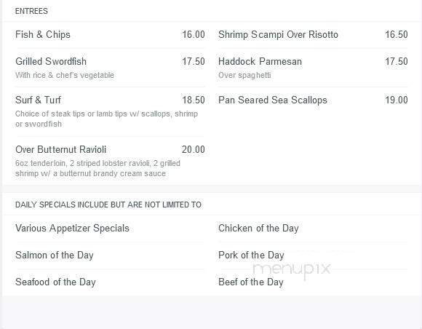Click the 19.00 price for Sea Scallops

coord(397,100)
